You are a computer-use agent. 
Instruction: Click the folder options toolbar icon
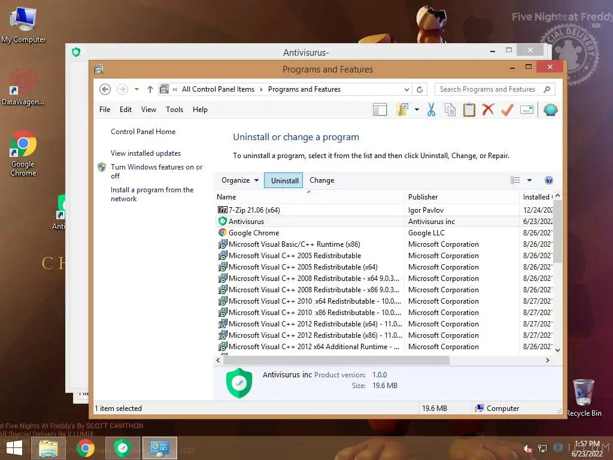(402, 110)
